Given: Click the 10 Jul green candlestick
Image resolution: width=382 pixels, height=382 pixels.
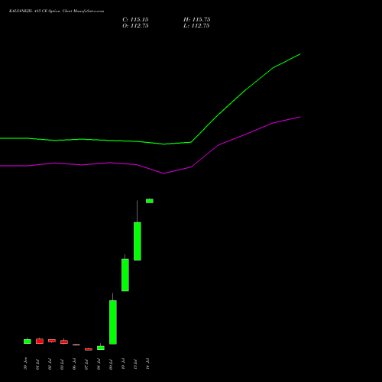Looking at the screenshot, I should click(x=125, y=275).
